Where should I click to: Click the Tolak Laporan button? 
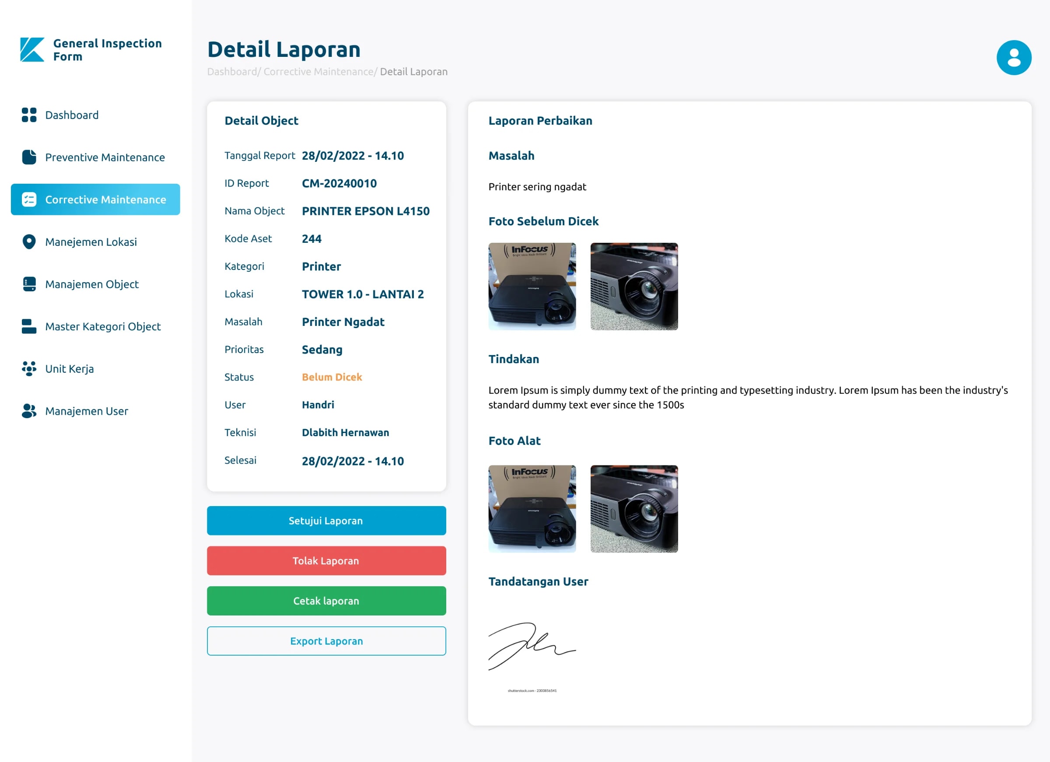pyautogui.click(x=326, y=561)
